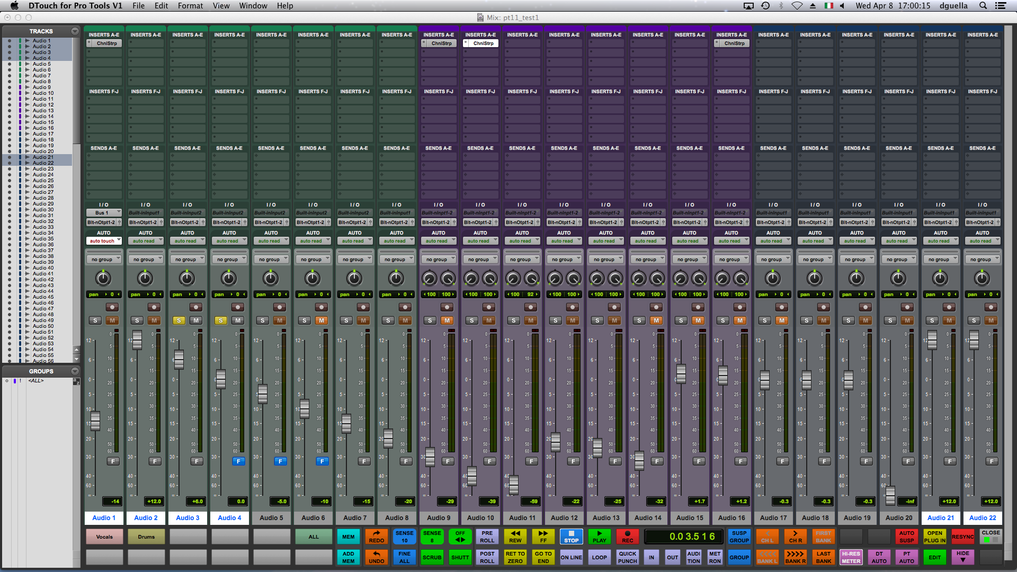This screenshot has height=572, width=1017.
Task: Click the QUICK PUNCH button
Action: (627, 557)
